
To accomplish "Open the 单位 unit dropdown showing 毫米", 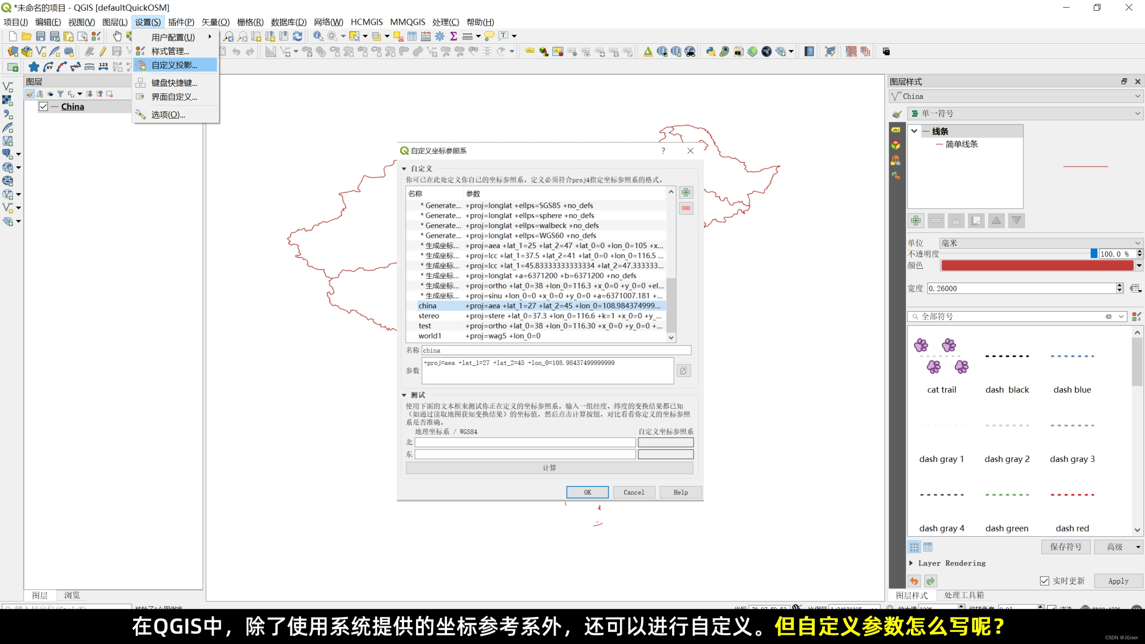I will [x=1041, y=243].
